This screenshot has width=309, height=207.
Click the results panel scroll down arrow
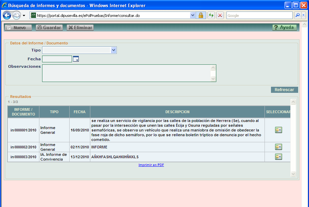click(x=293, y=174)
